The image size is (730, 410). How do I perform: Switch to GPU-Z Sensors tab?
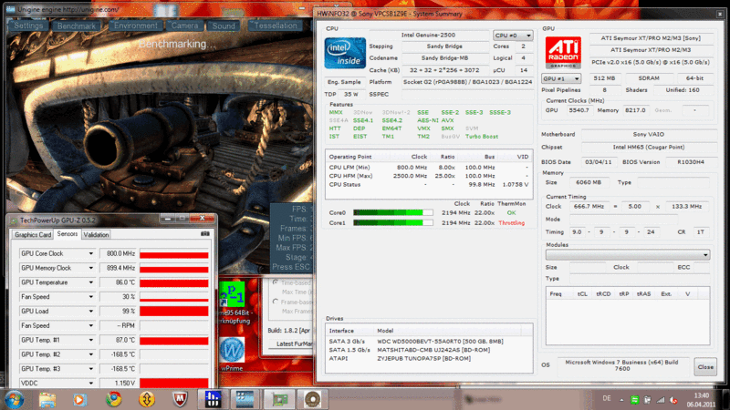coord(67,234)
